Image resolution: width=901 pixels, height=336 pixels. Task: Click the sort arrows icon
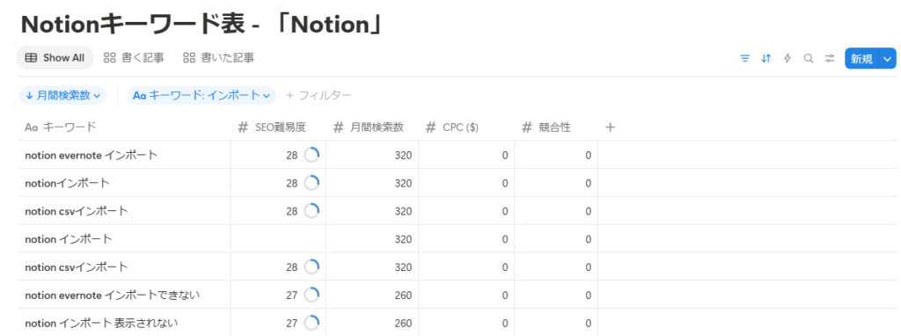[x=766, y=58]
